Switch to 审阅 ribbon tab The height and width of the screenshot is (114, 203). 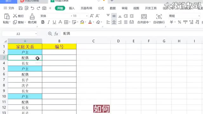[x=124, y=8]
